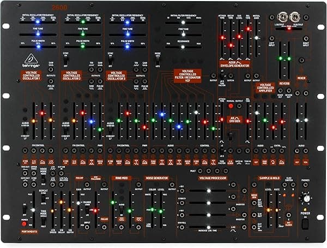Click the ADSR Gate In jack
327x248 pixels.
[x=231, y=76]
